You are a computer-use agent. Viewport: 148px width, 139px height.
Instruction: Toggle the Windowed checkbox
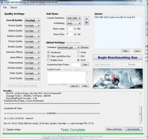pyautogui.click(x=48, y=52)
